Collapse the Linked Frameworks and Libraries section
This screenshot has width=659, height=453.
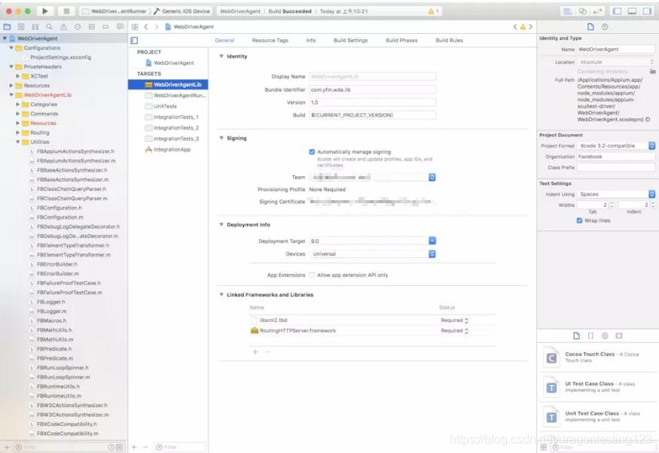point(221,295)
